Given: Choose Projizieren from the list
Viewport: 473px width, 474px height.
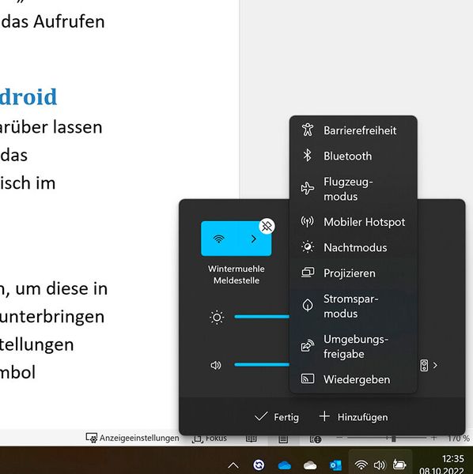Looking at the screenshot, I should (353, 273).
